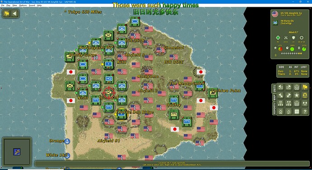The width and height of the screenshot is (312, 170).
Task: Open the Sound menu
Action: [x=32, y=5]
